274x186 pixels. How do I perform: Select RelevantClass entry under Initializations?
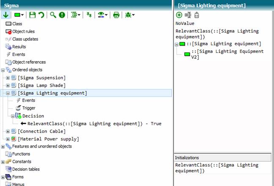216,168
